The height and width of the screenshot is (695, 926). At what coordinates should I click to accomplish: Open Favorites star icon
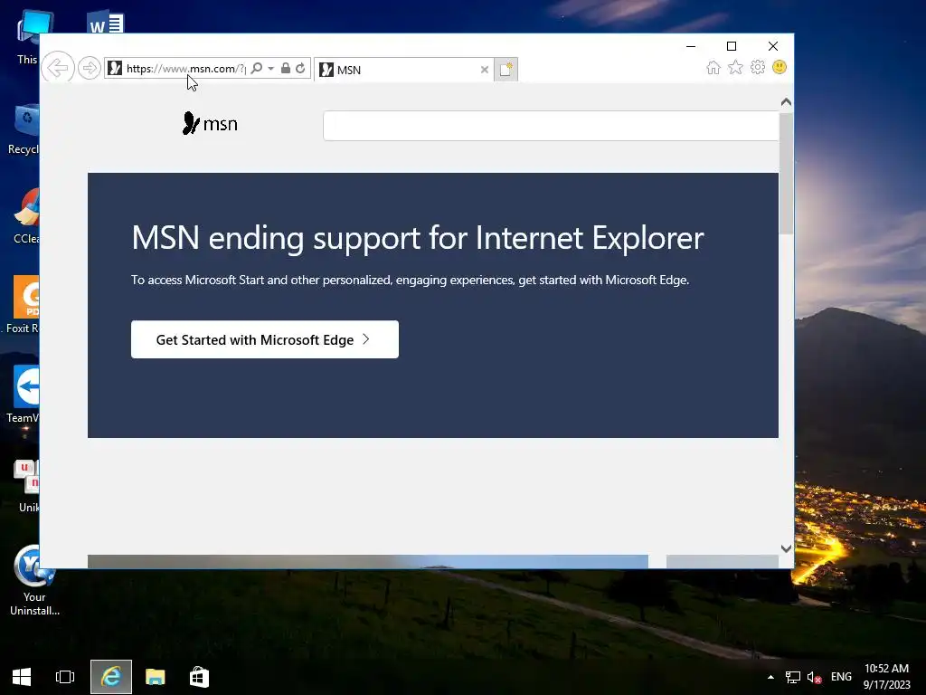735,67
